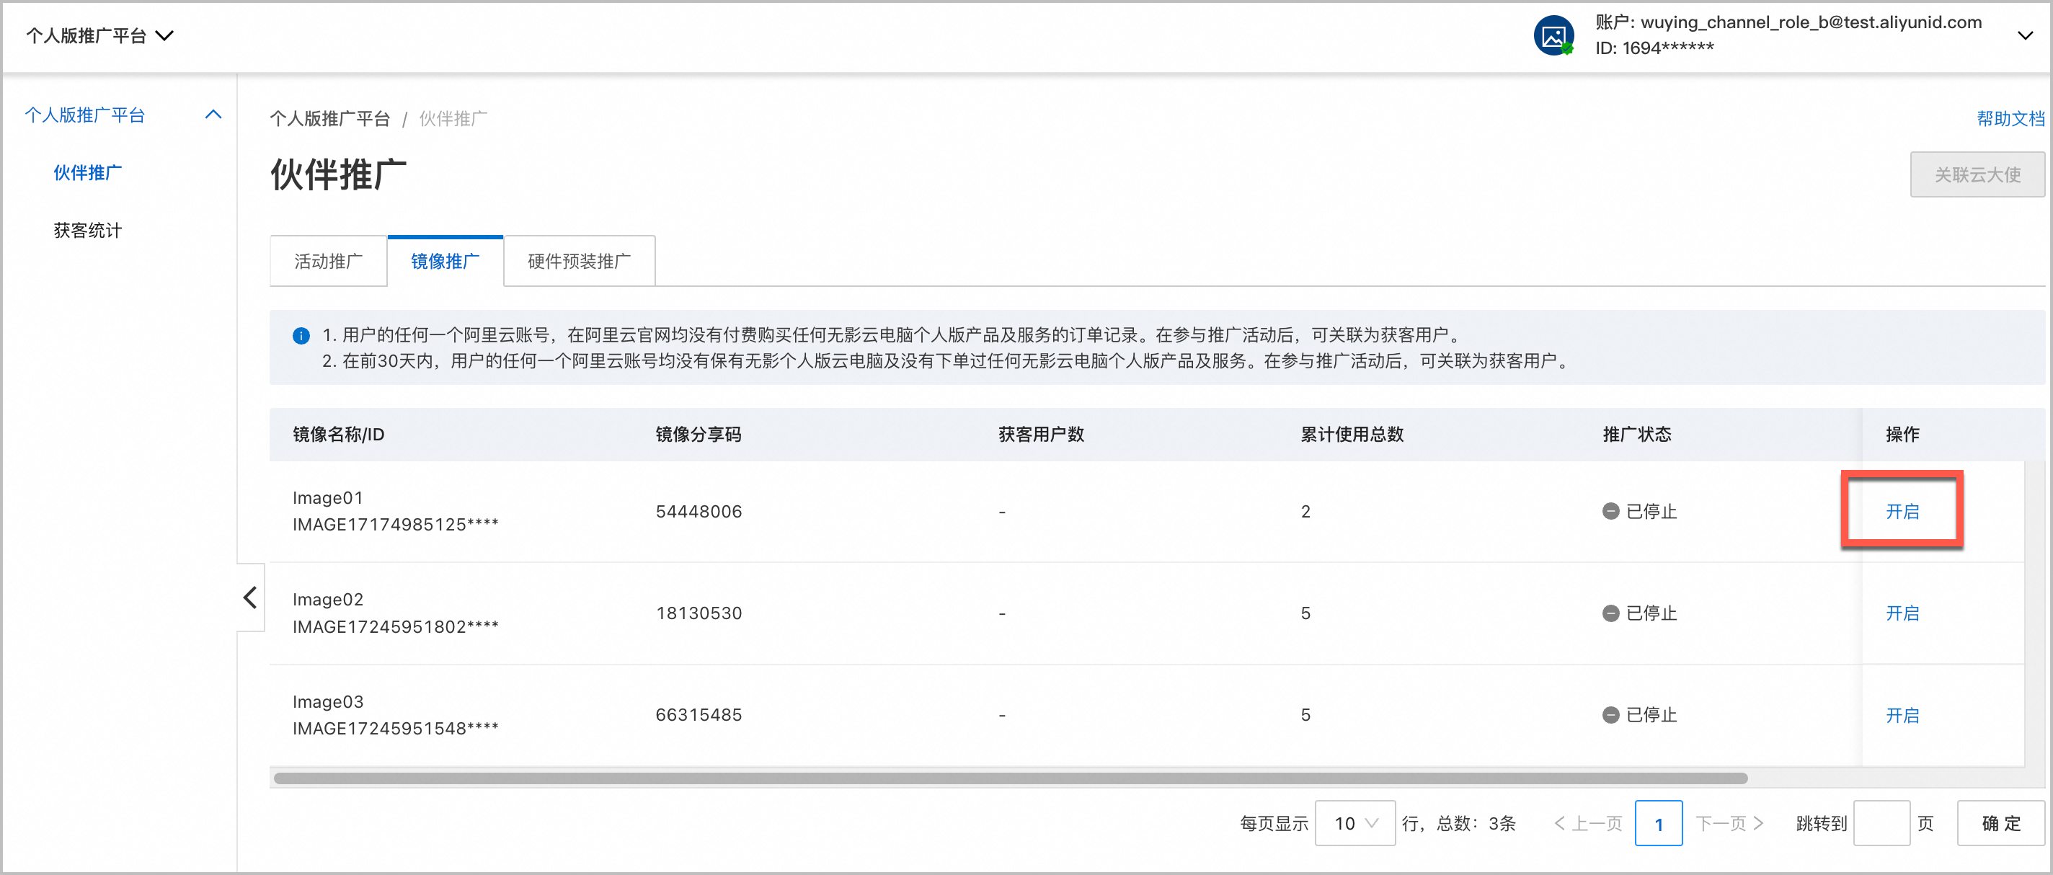Screen dimensions: 2053x875
Task: Click the account avatar icon
Action: coord(1553,35)
